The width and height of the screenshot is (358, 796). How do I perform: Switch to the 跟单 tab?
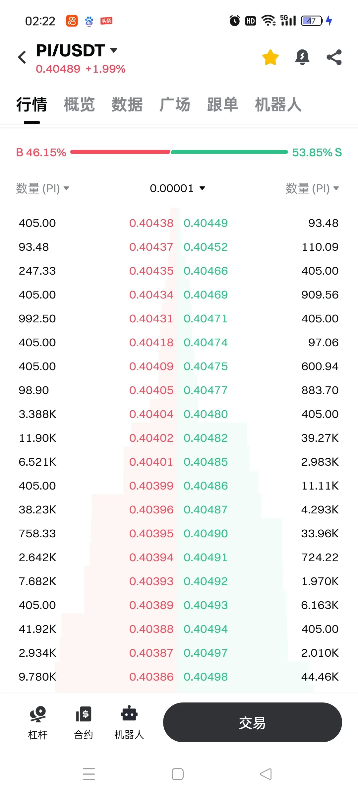pos(222,104)
